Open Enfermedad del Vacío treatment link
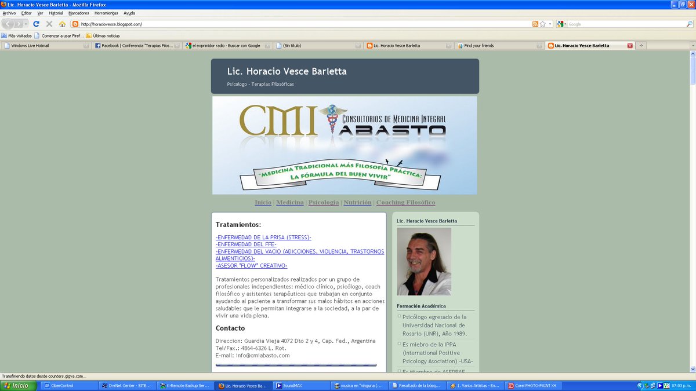696x391 pixels. 299,255
